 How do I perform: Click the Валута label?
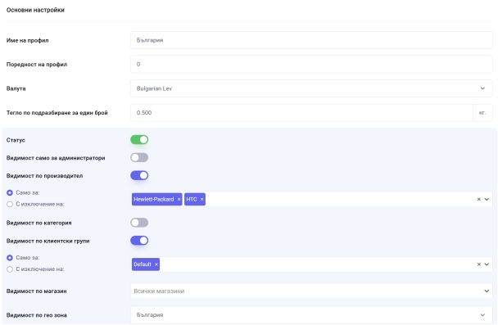click(16, 88)
